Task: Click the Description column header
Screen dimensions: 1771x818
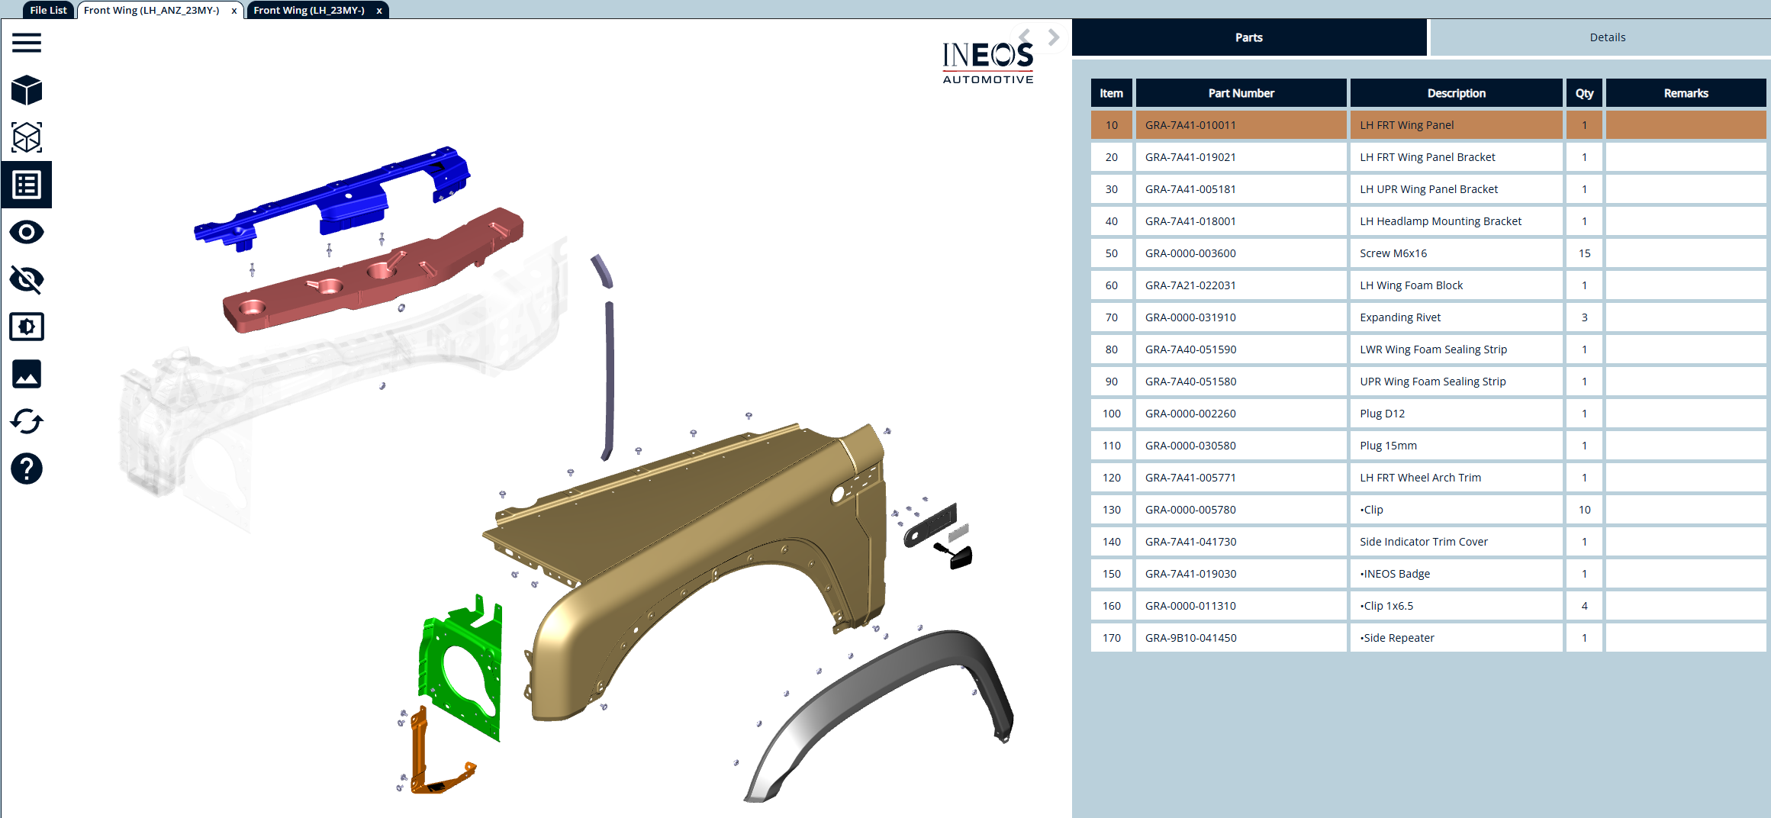Action: coord(1456,93)
